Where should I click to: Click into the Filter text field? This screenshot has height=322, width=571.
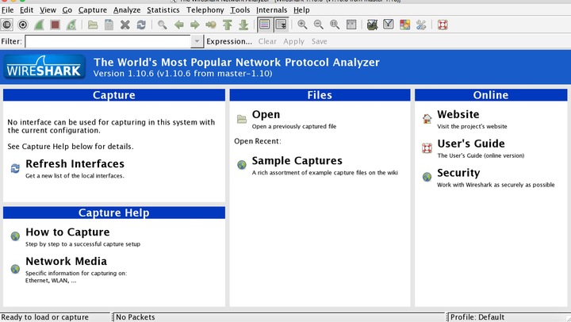coord(108,41)
